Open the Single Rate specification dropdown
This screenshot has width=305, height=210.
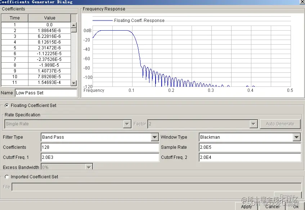click(127, 124)
